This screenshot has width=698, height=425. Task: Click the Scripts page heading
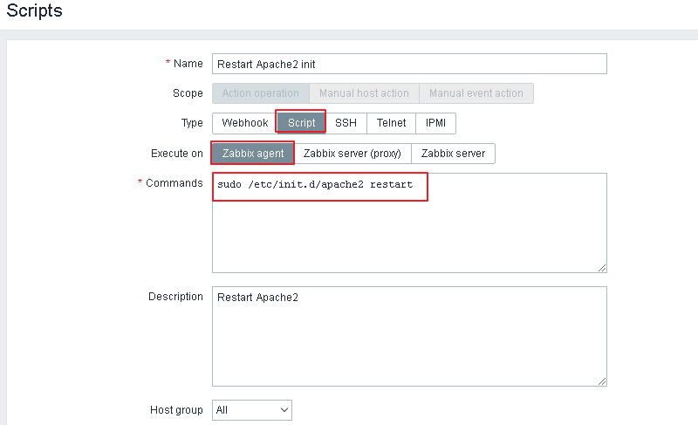point(35,10)
